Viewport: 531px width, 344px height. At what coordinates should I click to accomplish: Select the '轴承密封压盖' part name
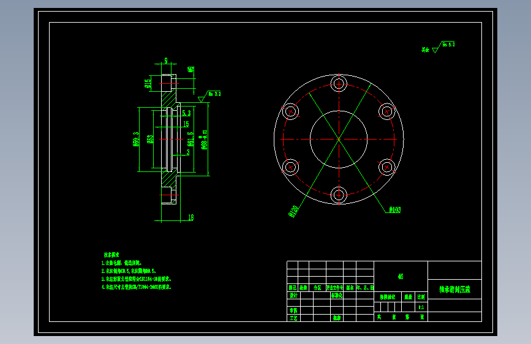454,290
